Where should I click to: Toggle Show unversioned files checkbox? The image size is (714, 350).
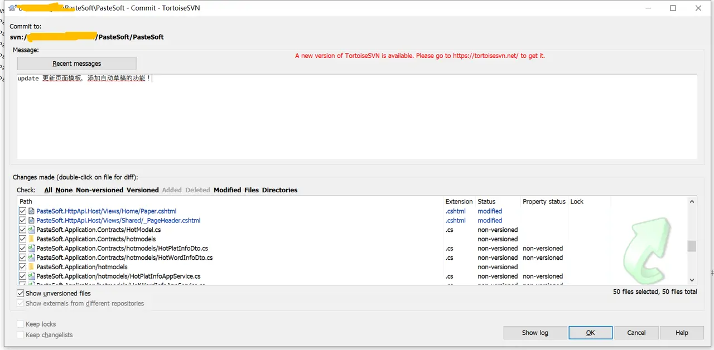[x=21, y=293]
